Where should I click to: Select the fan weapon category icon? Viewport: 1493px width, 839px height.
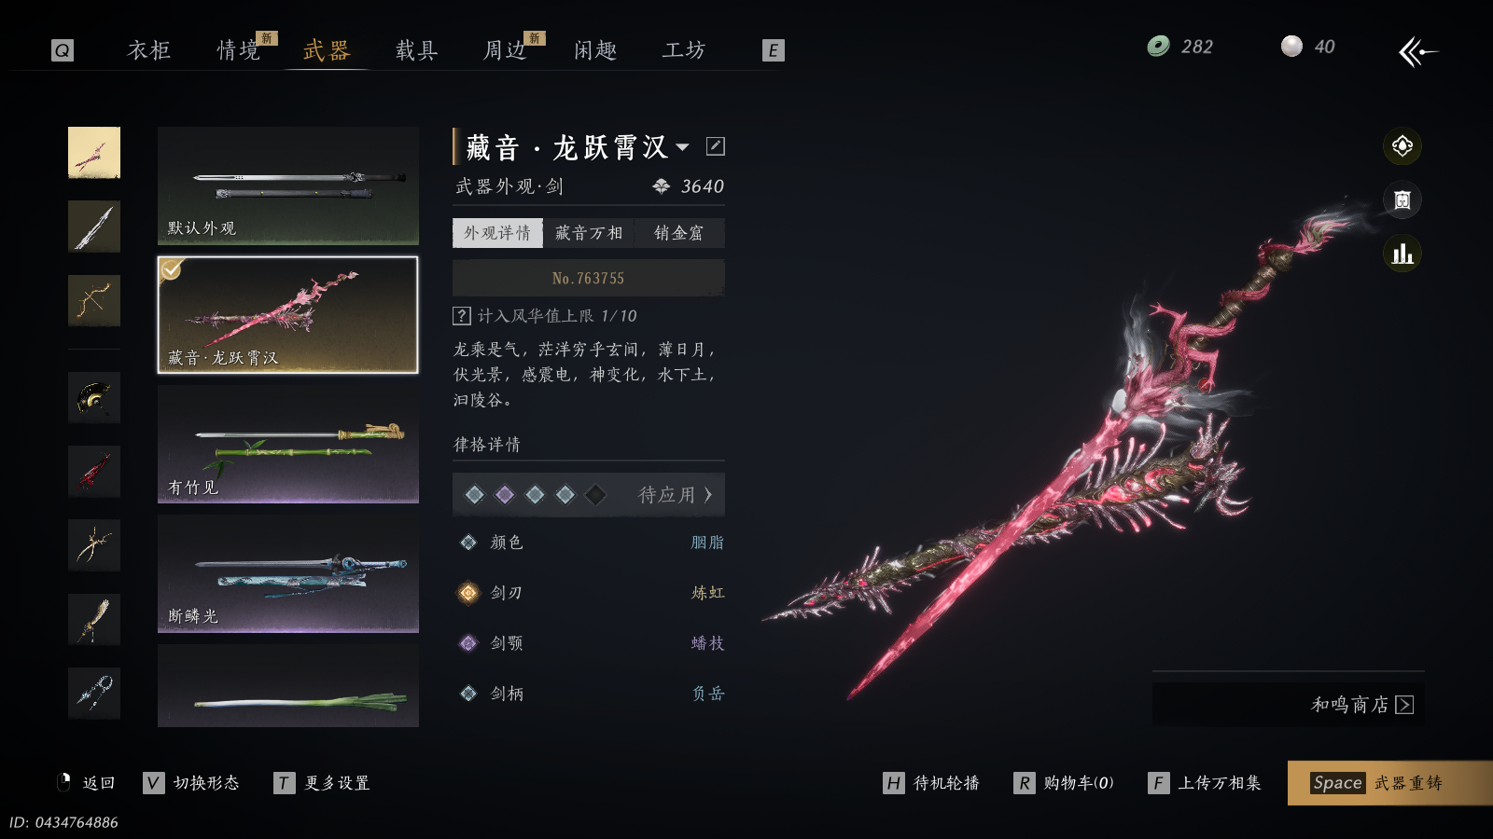(94, 397)
